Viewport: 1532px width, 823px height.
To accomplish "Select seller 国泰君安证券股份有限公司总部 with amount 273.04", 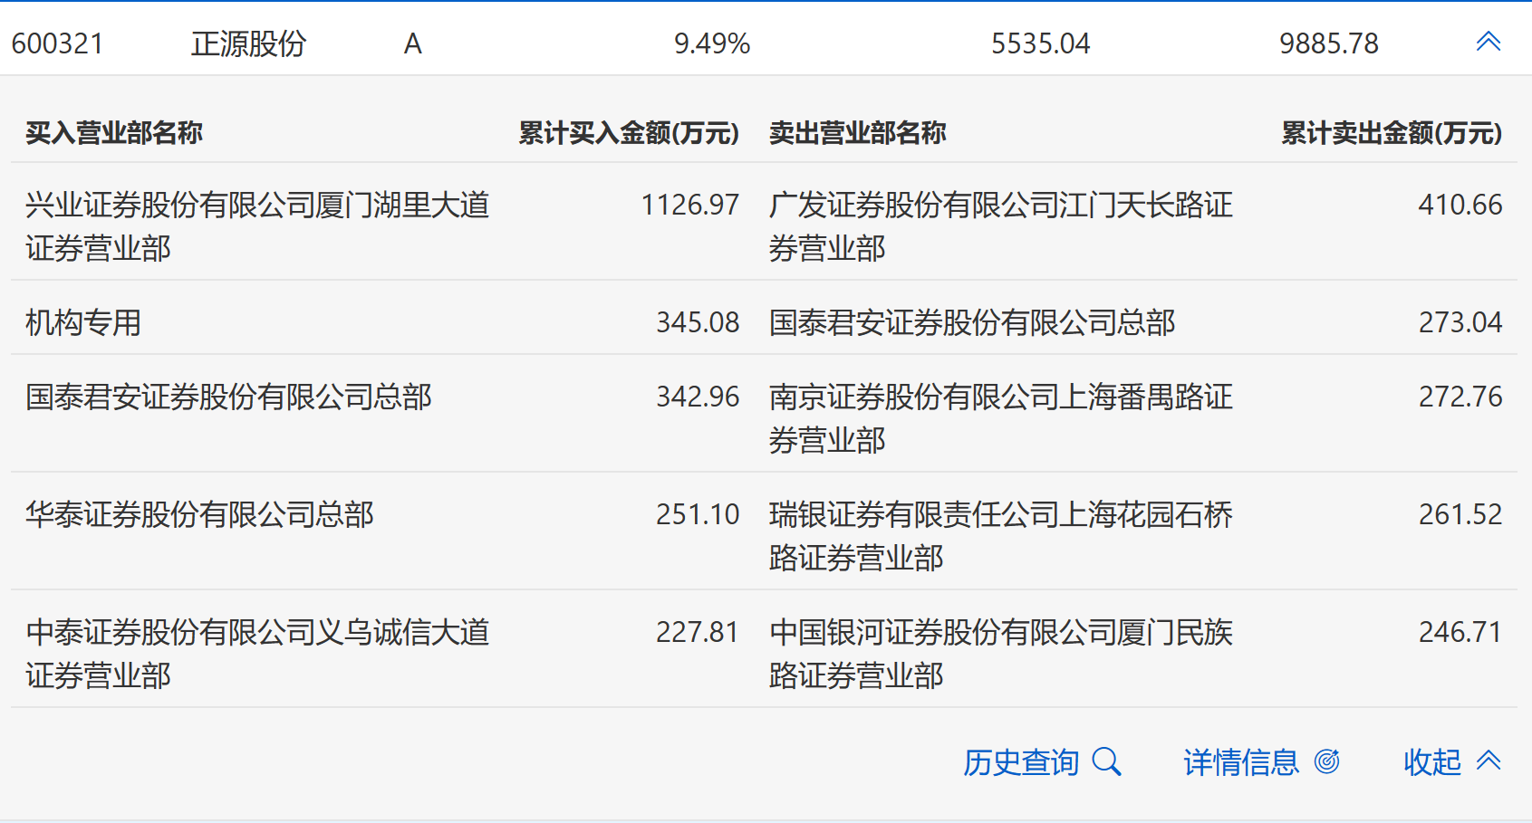I will [972, 322].
